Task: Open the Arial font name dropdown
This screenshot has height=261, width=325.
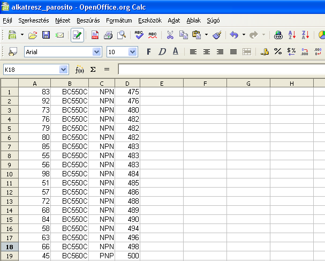Action: coord(96,52)
